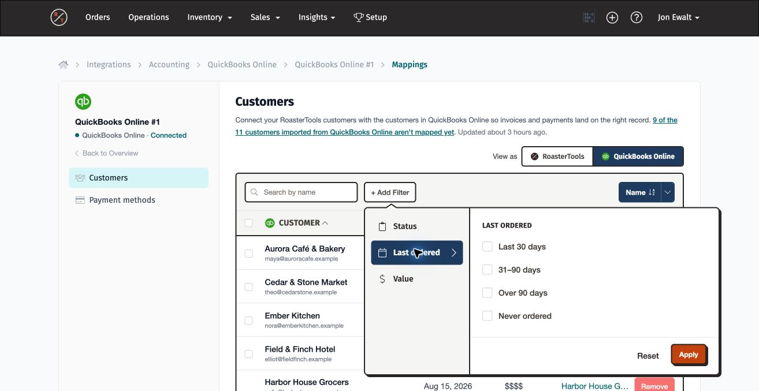Go to QuickBooks Online #1 breadcrumb

click(x=334, y=65)
